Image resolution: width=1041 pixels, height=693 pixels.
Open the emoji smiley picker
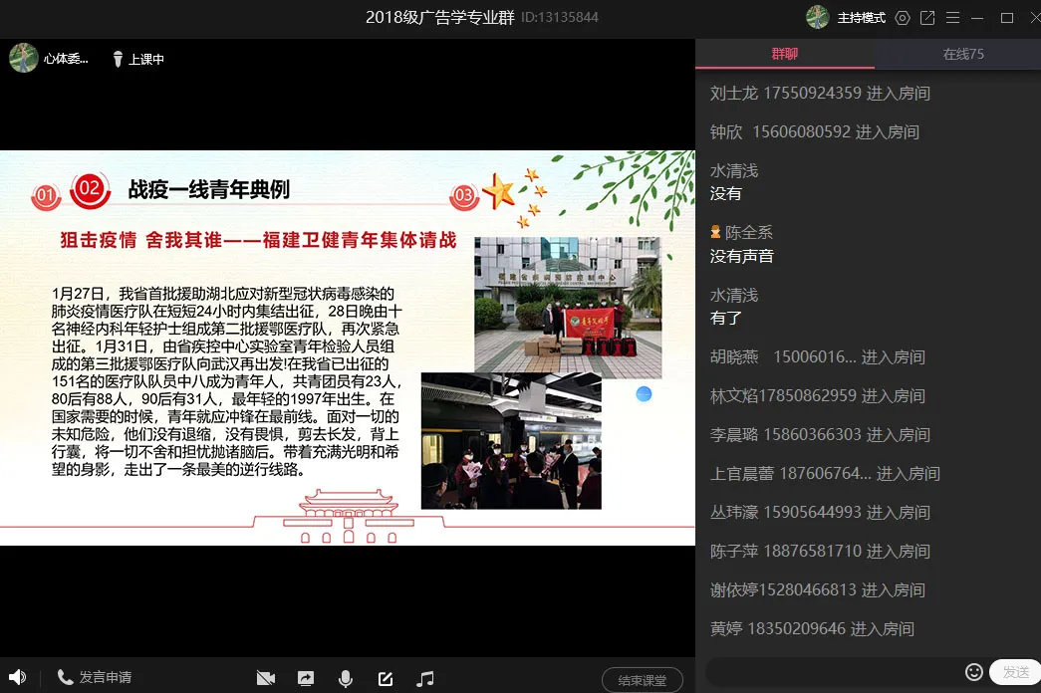pyautogui.click(x=973, y=672)
